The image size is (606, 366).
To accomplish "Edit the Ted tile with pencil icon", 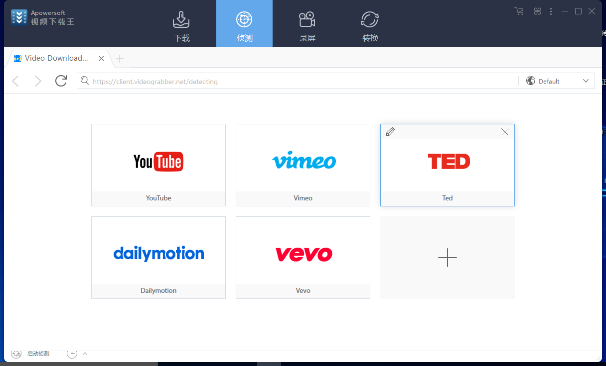I will [390, 132].
